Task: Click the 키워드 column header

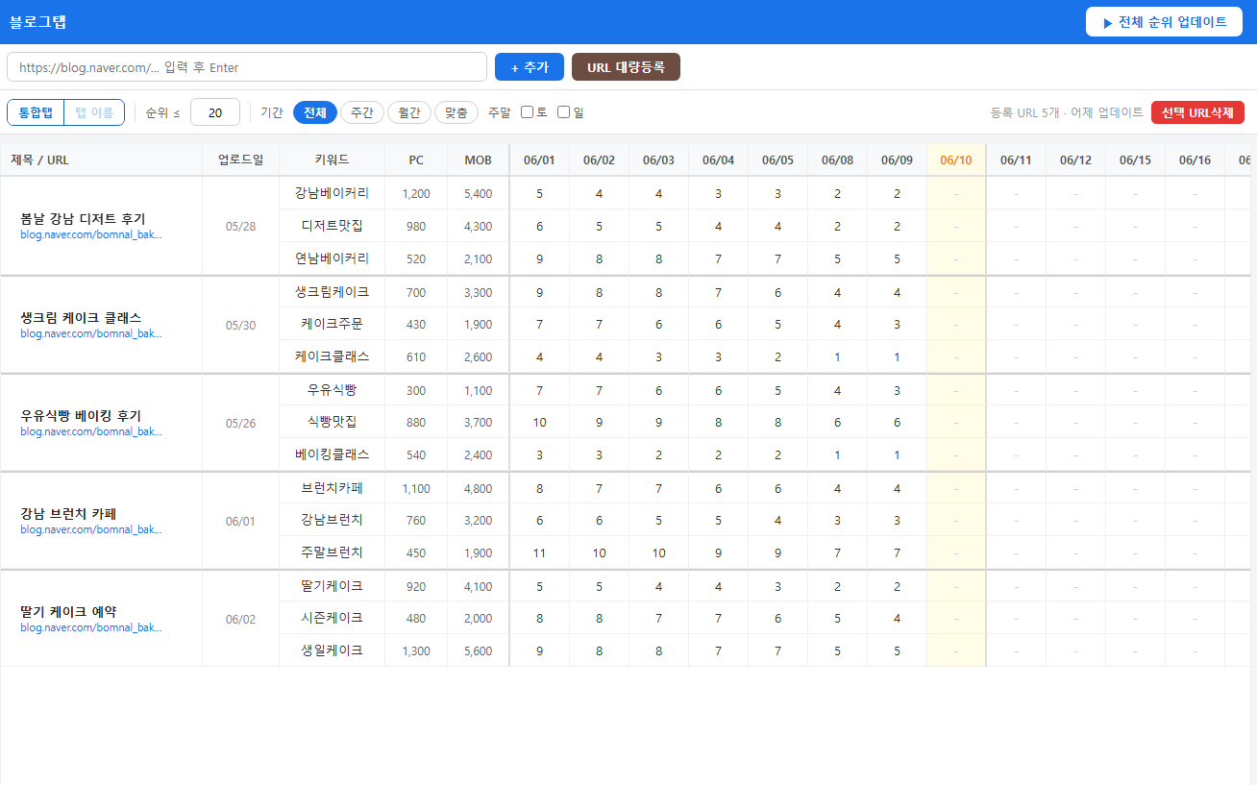Action: pos(333,160)
